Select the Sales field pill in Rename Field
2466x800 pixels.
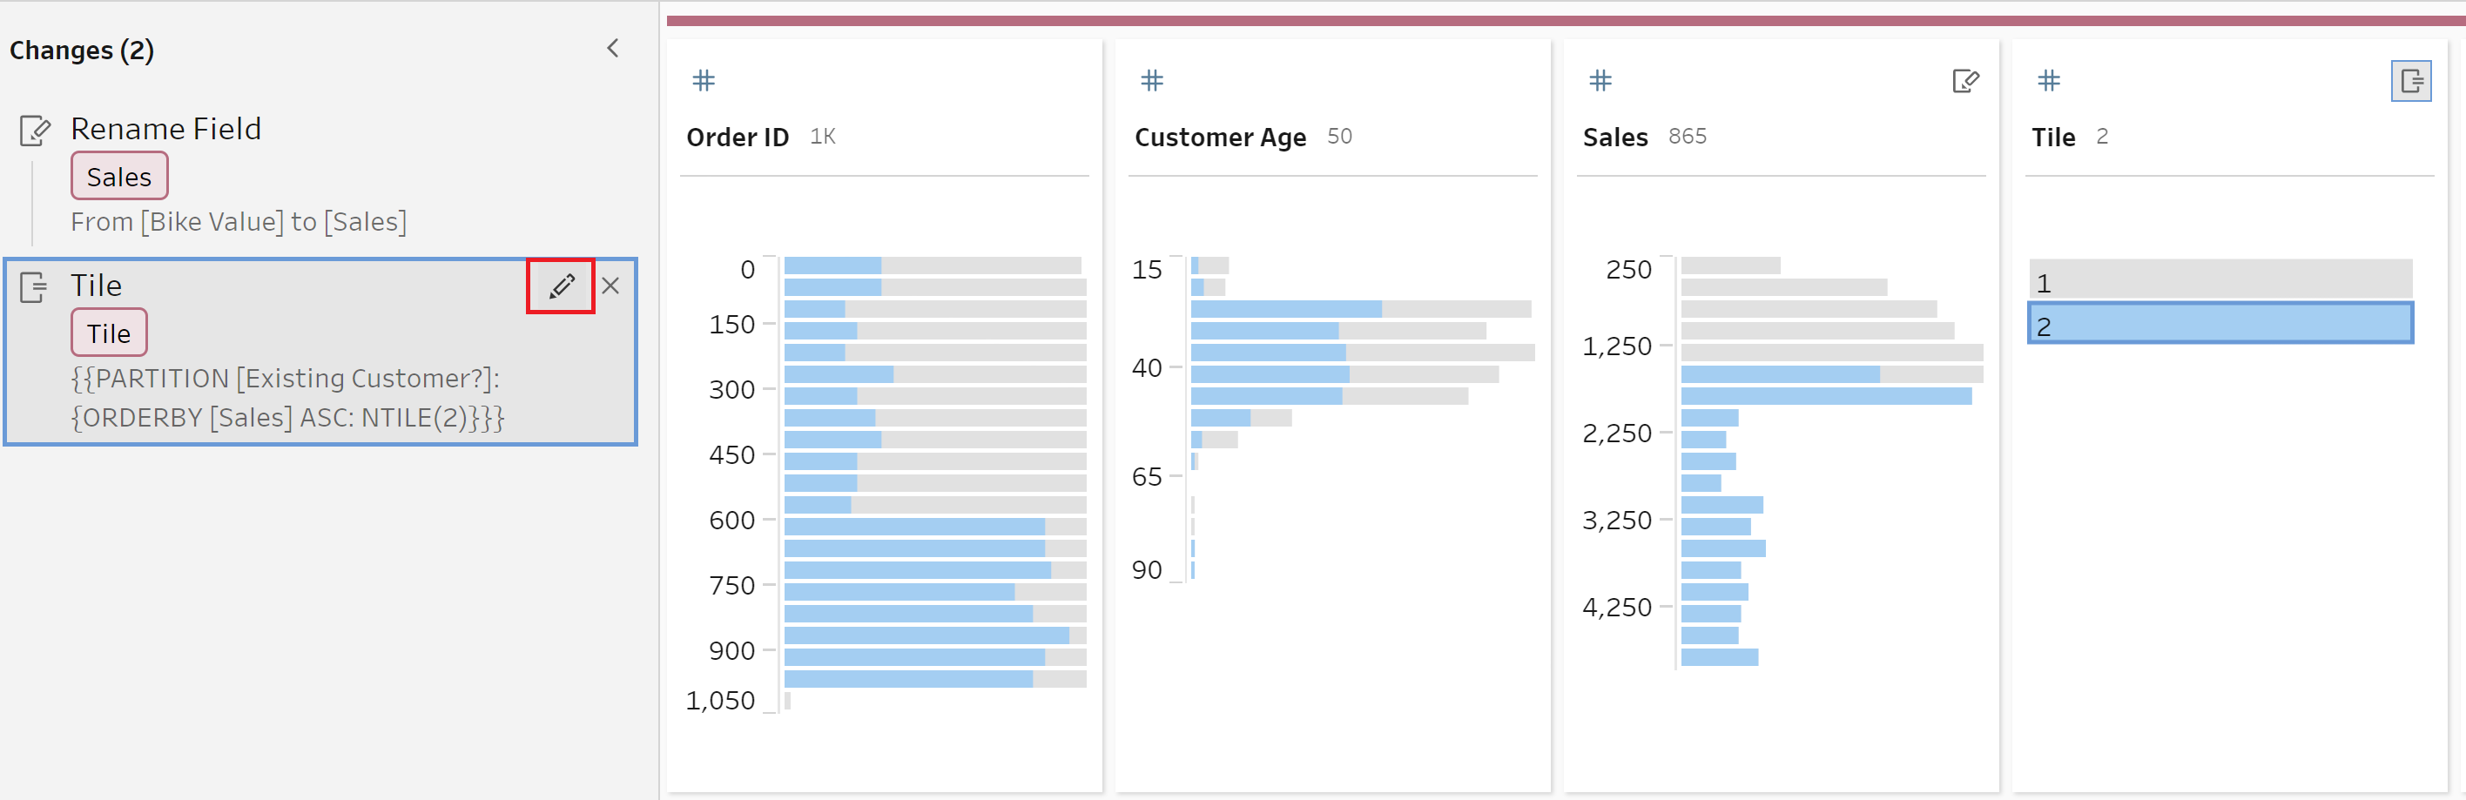119,176
